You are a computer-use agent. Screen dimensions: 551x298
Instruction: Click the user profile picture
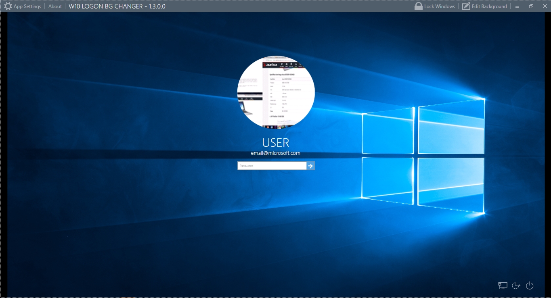[x=276, y=92]
